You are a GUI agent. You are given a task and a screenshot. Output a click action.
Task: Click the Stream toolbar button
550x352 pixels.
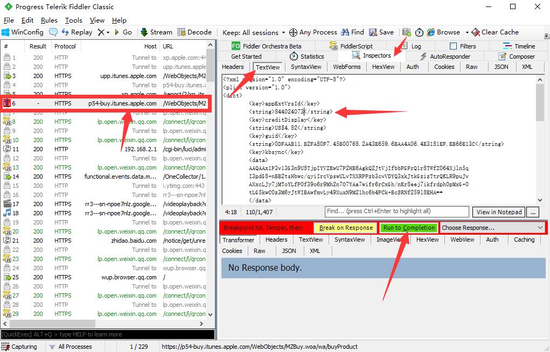pos(156,32)
